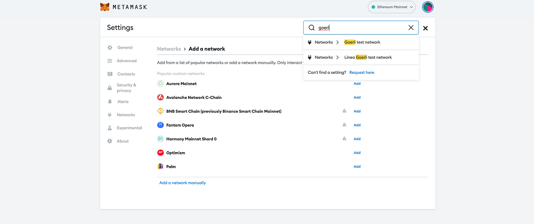This screenshot has height=224, width=534.
Task: Click the Add a network manually link
Action: point(182,183)
